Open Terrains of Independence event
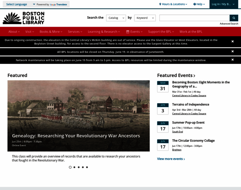 tap(191, 104)
